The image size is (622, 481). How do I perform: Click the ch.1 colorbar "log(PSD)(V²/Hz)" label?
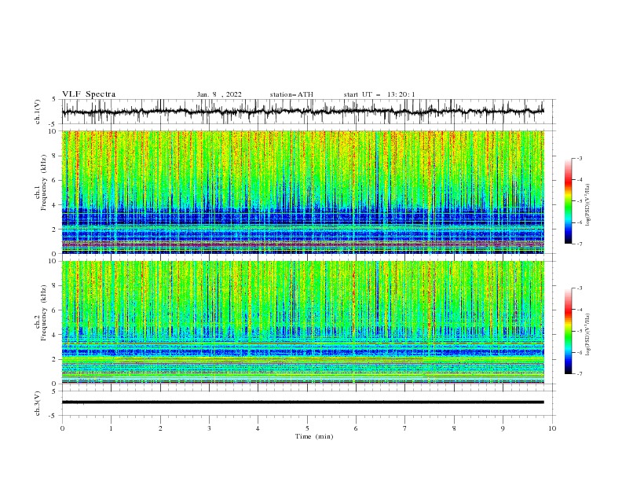point(587,205)
